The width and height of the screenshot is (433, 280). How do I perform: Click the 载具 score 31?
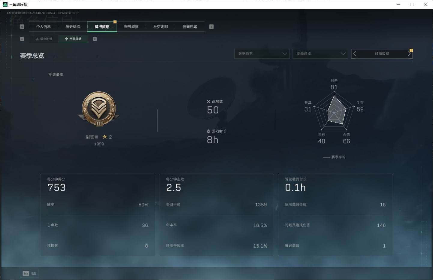(308, 109)
